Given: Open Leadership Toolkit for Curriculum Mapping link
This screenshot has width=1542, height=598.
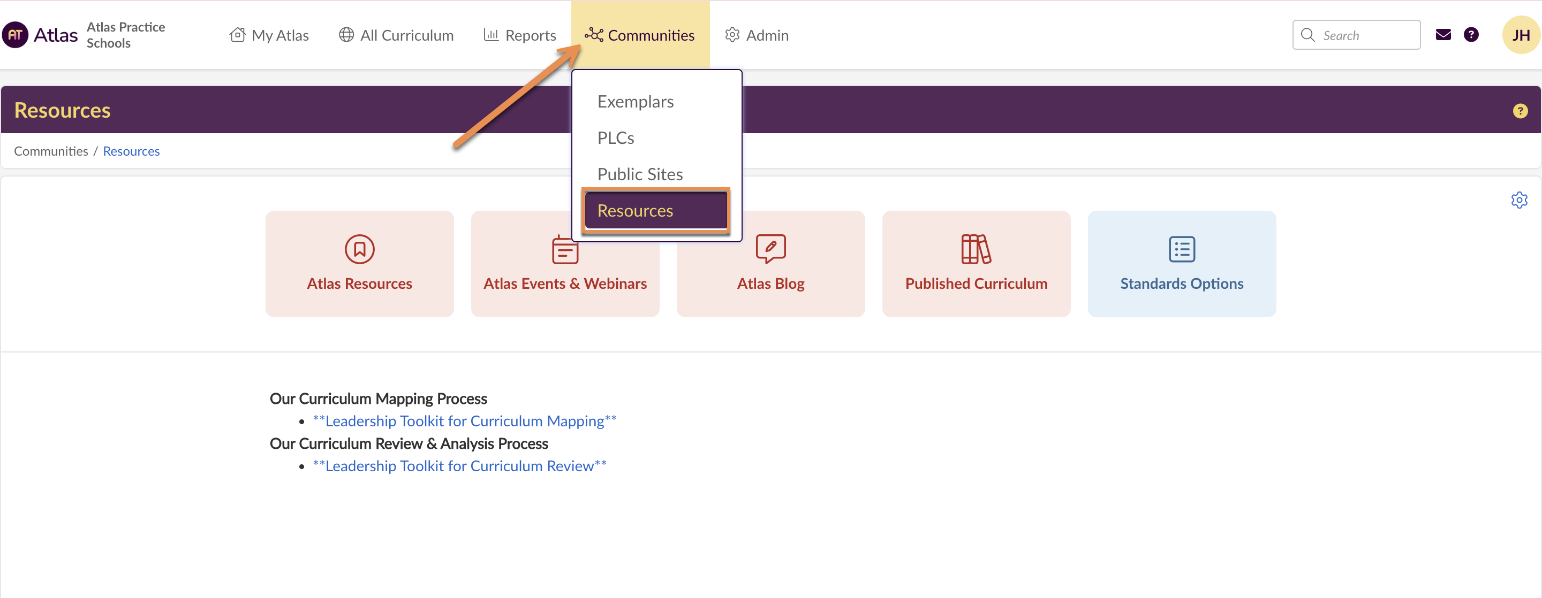Looking at the screenshot, I should [464, 421].
